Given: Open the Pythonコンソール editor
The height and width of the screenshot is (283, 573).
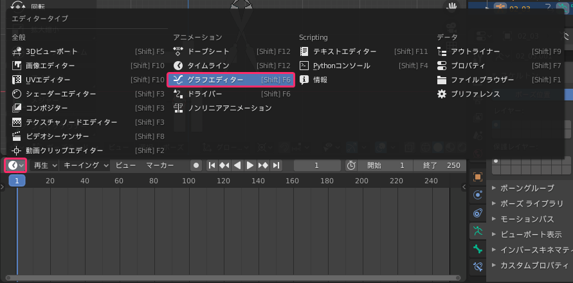Looking at the screenshot, I should pyautogui.click(x=363, y=66).
